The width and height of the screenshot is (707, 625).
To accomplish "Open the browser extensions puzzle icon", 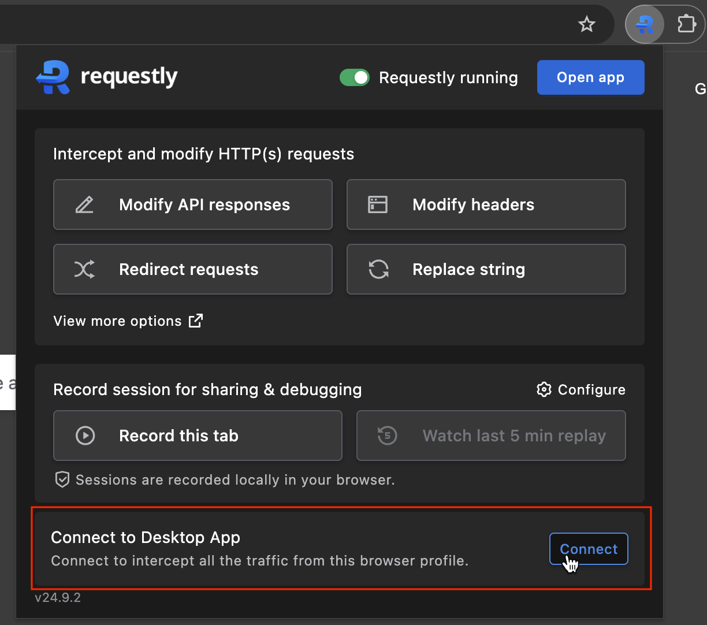I will [686, 24].
